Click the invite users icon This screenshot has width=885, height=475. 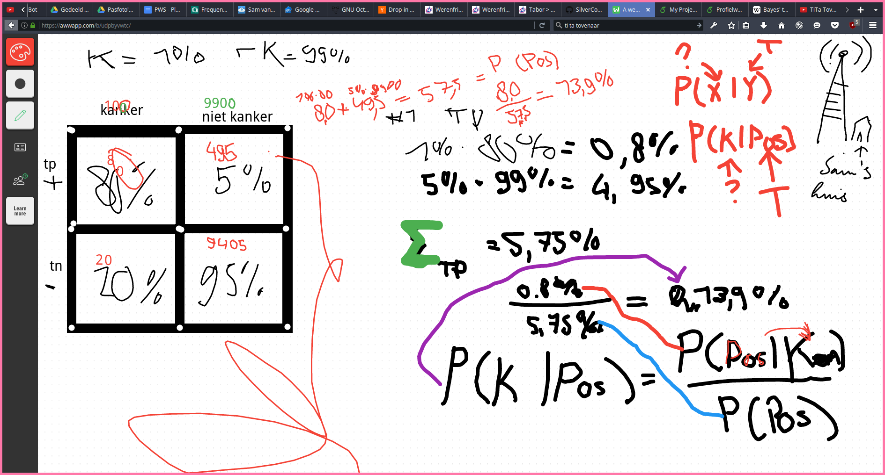pos(20,180)
